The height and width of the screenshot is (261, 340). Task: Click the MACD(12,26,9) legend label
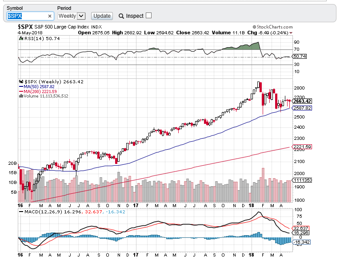(44, 212)
